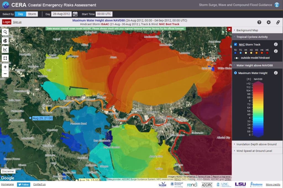The image size is (283, 188).
Task: Expand Wind Speed at Ground Level section
Action: tap(254, 151)
